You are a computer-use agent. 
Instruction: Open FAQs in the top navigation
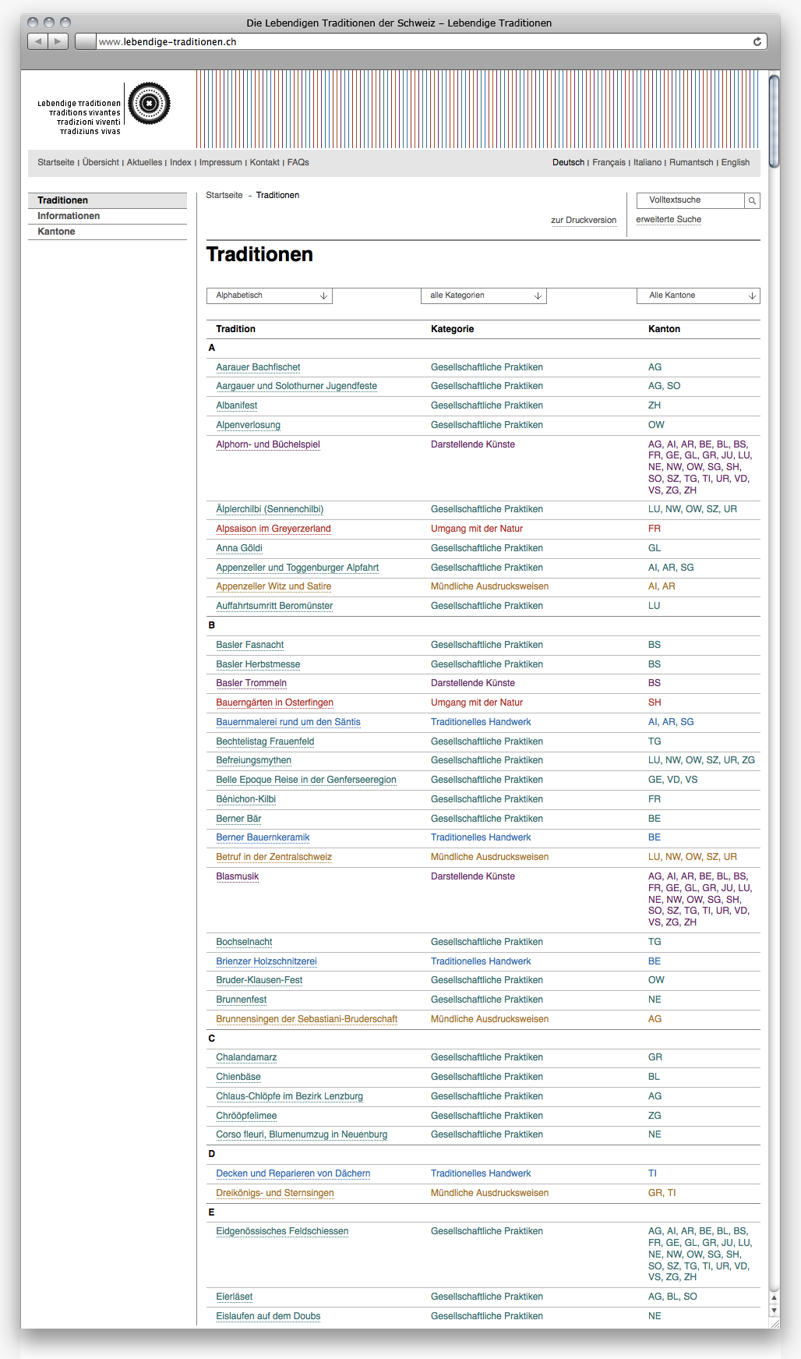pos(298,162)
